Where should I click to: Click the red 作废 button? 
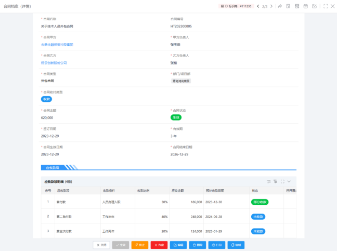pos(159,245)
